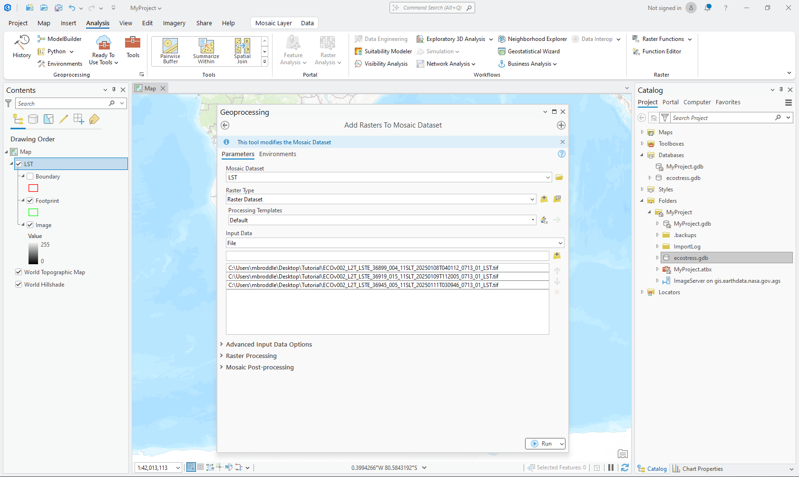
Task: Open the Raster Type dropdown
Action: [532, 199]
